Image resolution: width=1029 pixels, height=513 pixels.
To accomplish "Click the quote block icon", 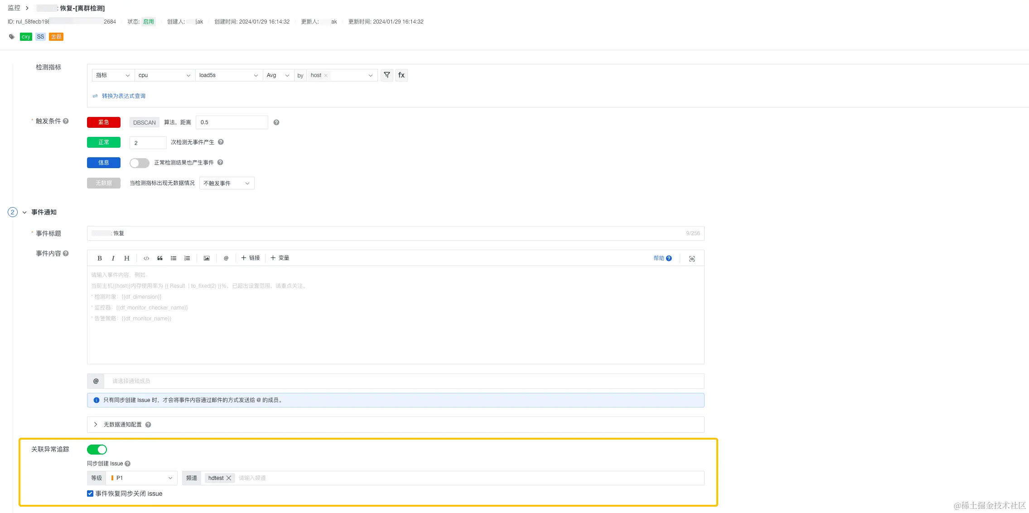I will pos(160,258).
